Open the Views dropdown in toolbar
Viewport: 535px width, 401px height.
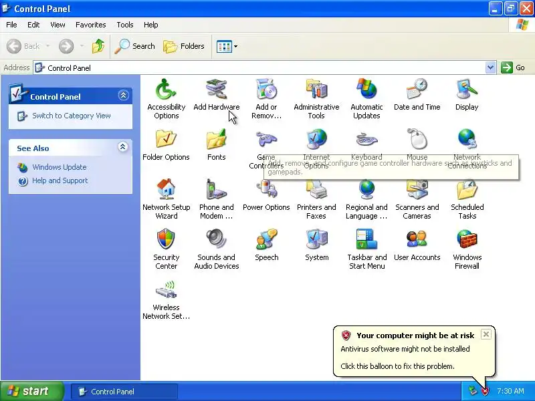[x=236, y=46]
